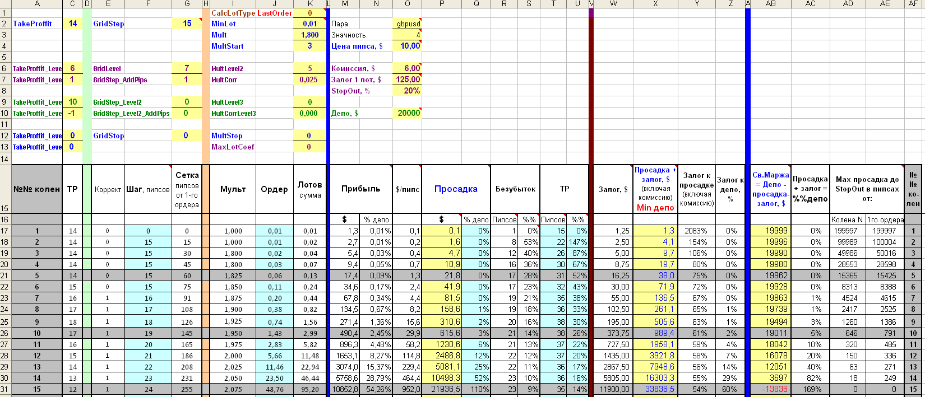Click the MultStop label
925x397 pixels.
coord(226,136)
